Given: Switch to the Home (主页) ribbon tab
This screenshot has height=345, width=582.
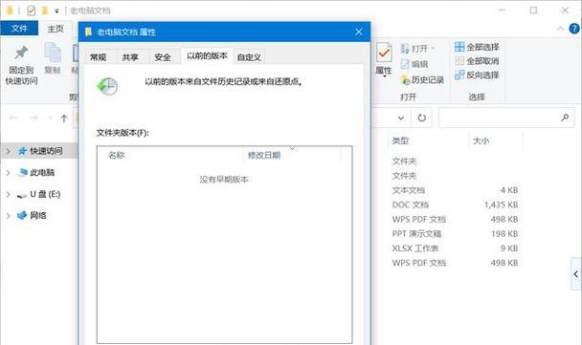Looking at the screenshot, I should coord(56,29).
